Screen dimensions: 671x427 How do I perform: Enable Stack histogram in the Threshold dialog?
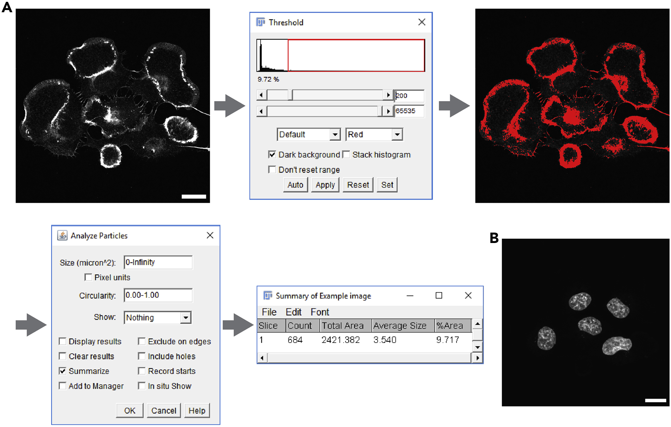(346, 154)
